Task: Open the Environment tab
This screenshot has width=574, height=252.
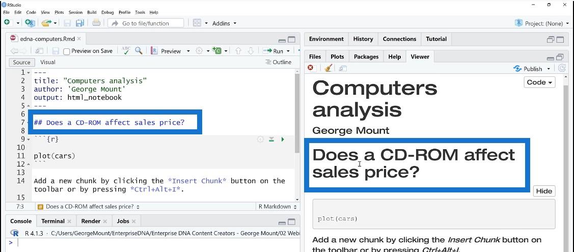Action: click(326, 39)
